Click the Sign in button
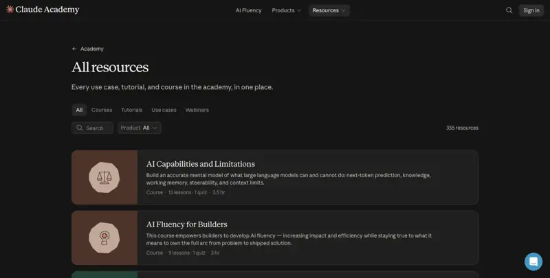Screen dimensions: 550x278 tap(531, 10)
